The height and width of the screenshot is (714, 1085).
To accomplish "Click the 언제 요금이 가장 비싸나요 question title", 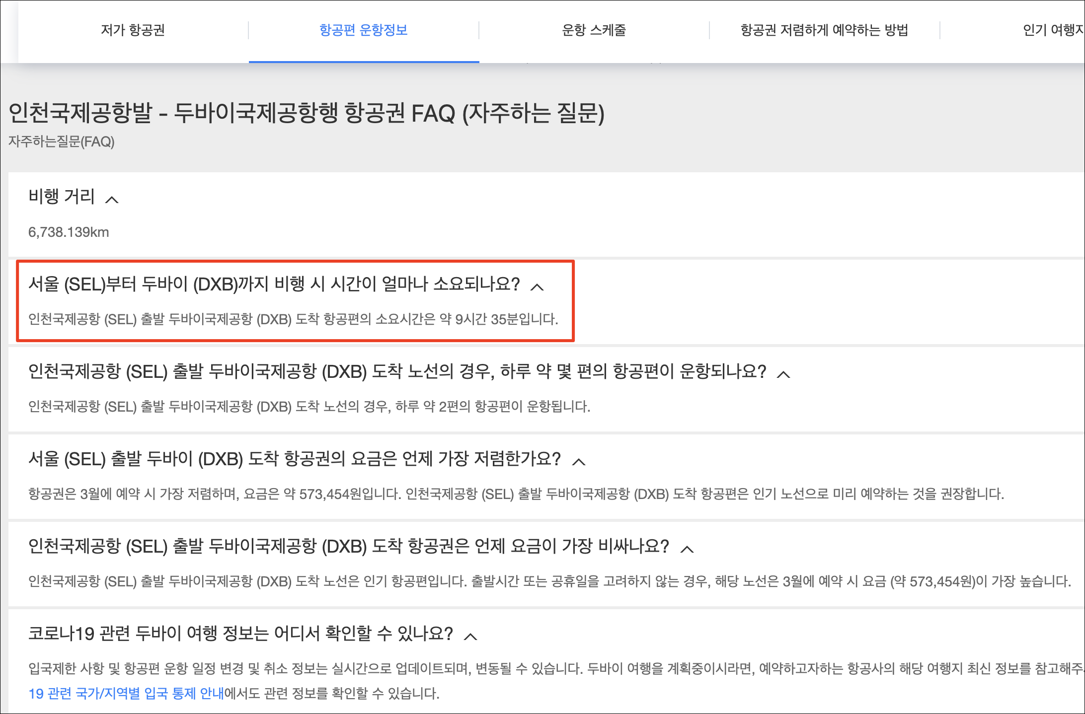I will 348,546.
